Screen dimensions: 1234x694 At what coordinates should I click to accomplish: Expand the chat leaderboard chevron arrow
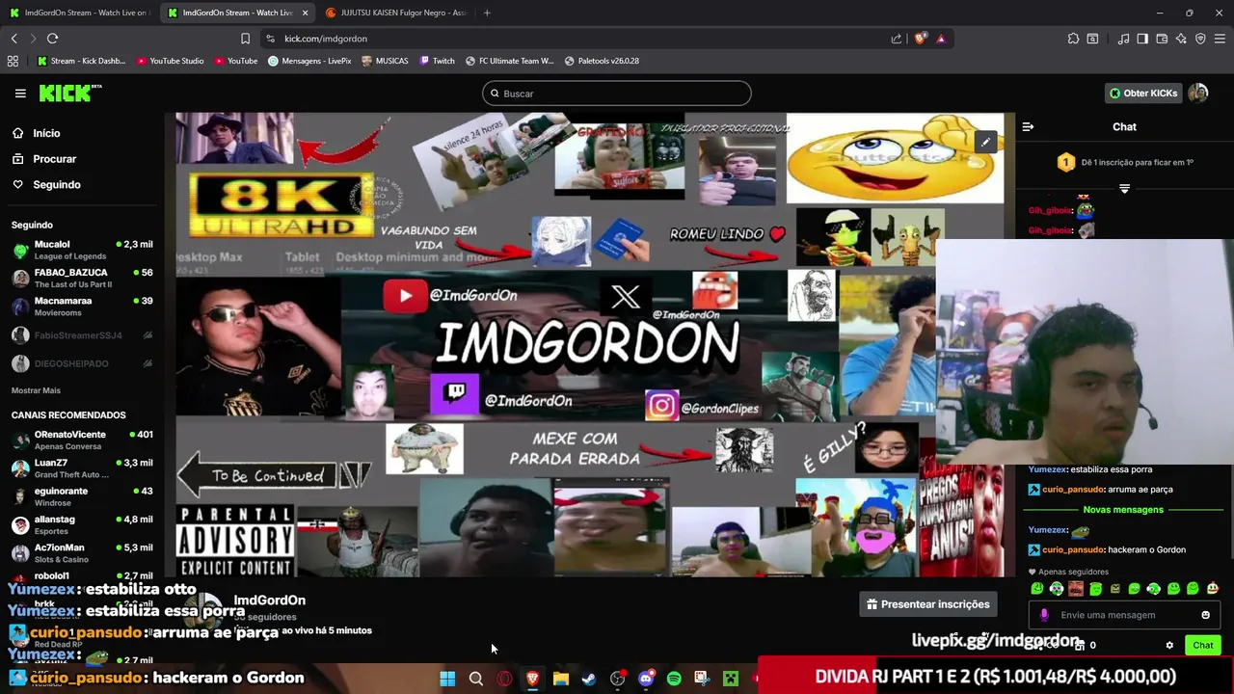pyautogui.click(x=1124, y=188)
